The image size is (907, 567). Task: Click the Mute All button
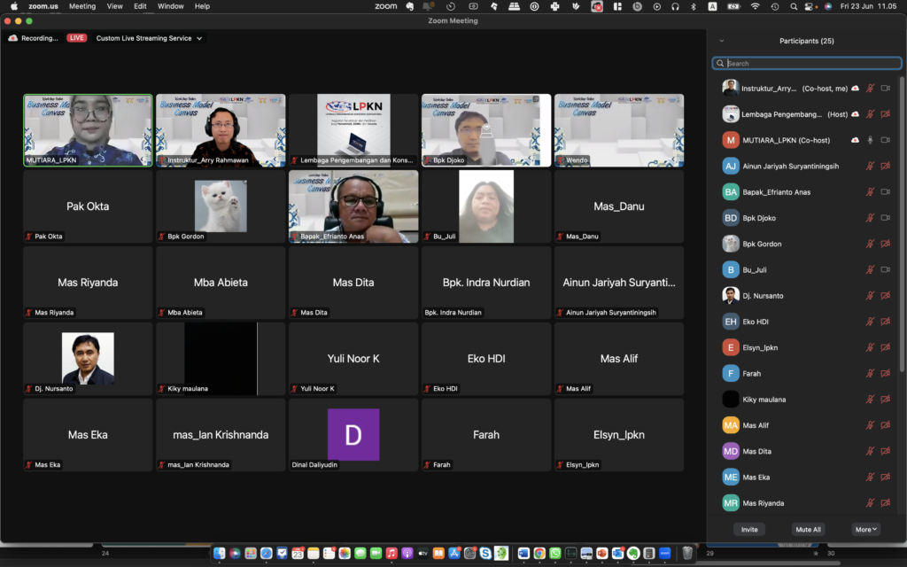click(808, 530)
